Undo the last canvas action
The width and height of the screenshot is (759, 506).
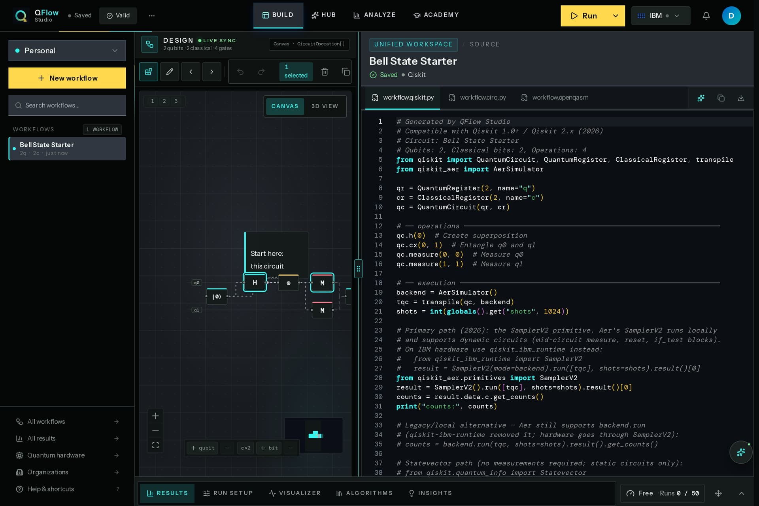(240, 72)
